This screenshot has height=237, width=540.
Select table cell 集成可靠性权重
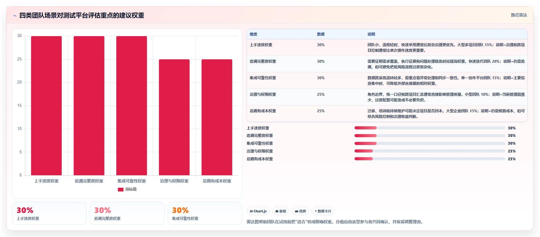[263, 78]
